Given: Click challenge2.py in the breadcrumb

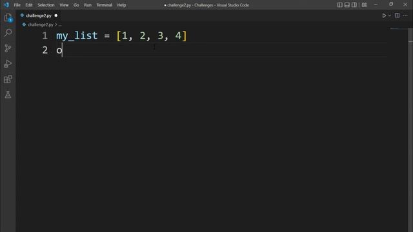Looking at the screenshot, I should [x=40, y=24].
